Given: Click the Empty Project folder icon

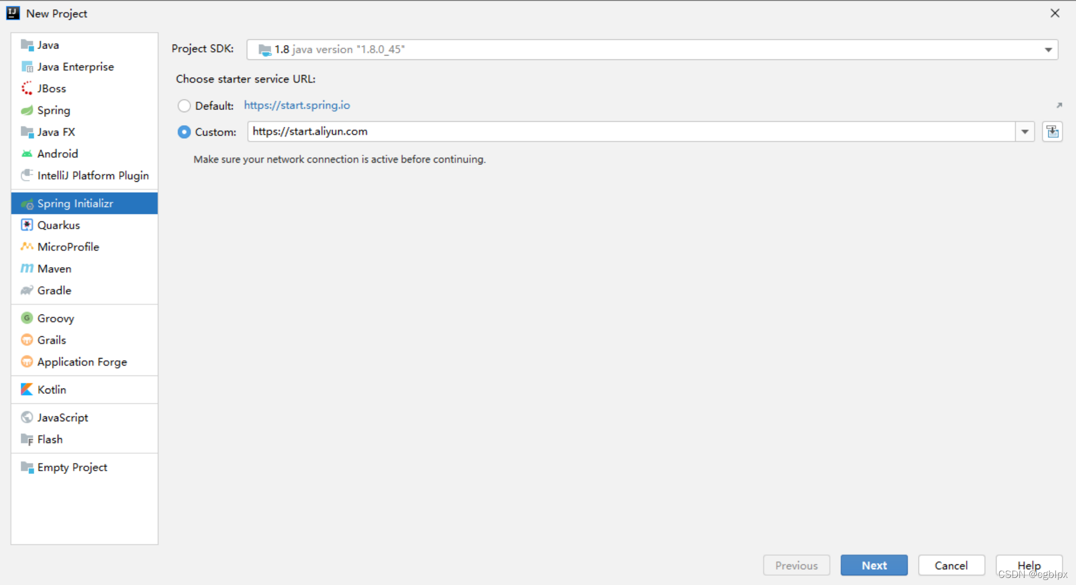Looking at the screenshot, I should point(27,467).
